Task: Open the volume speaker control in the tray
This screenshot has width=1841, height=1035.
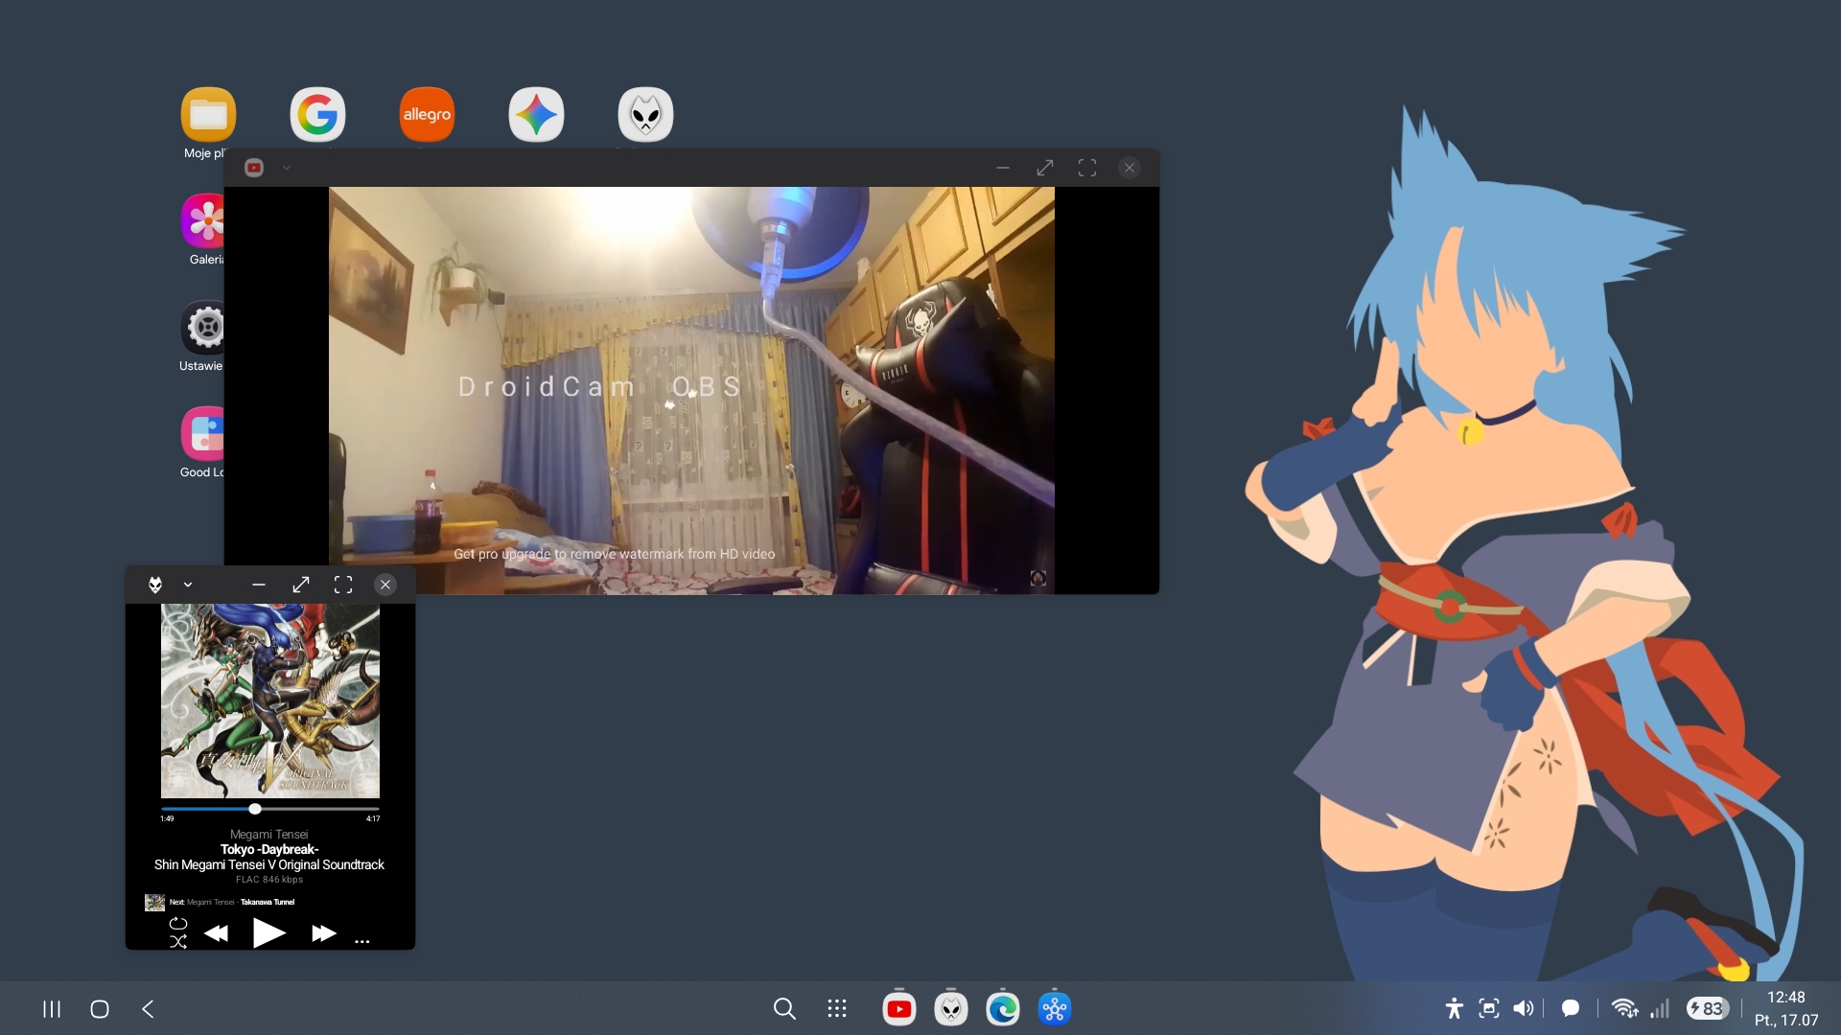Action: pos(1524,1008)
